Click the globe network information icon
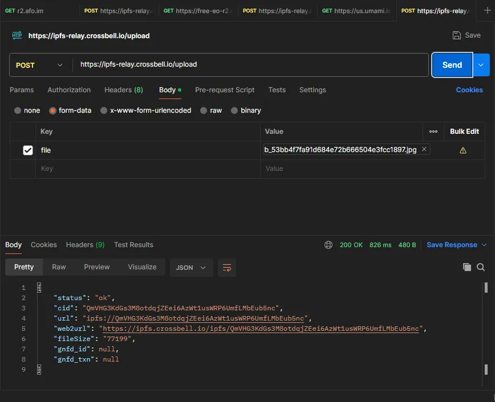The image size is (495, 402). (328, 245)
